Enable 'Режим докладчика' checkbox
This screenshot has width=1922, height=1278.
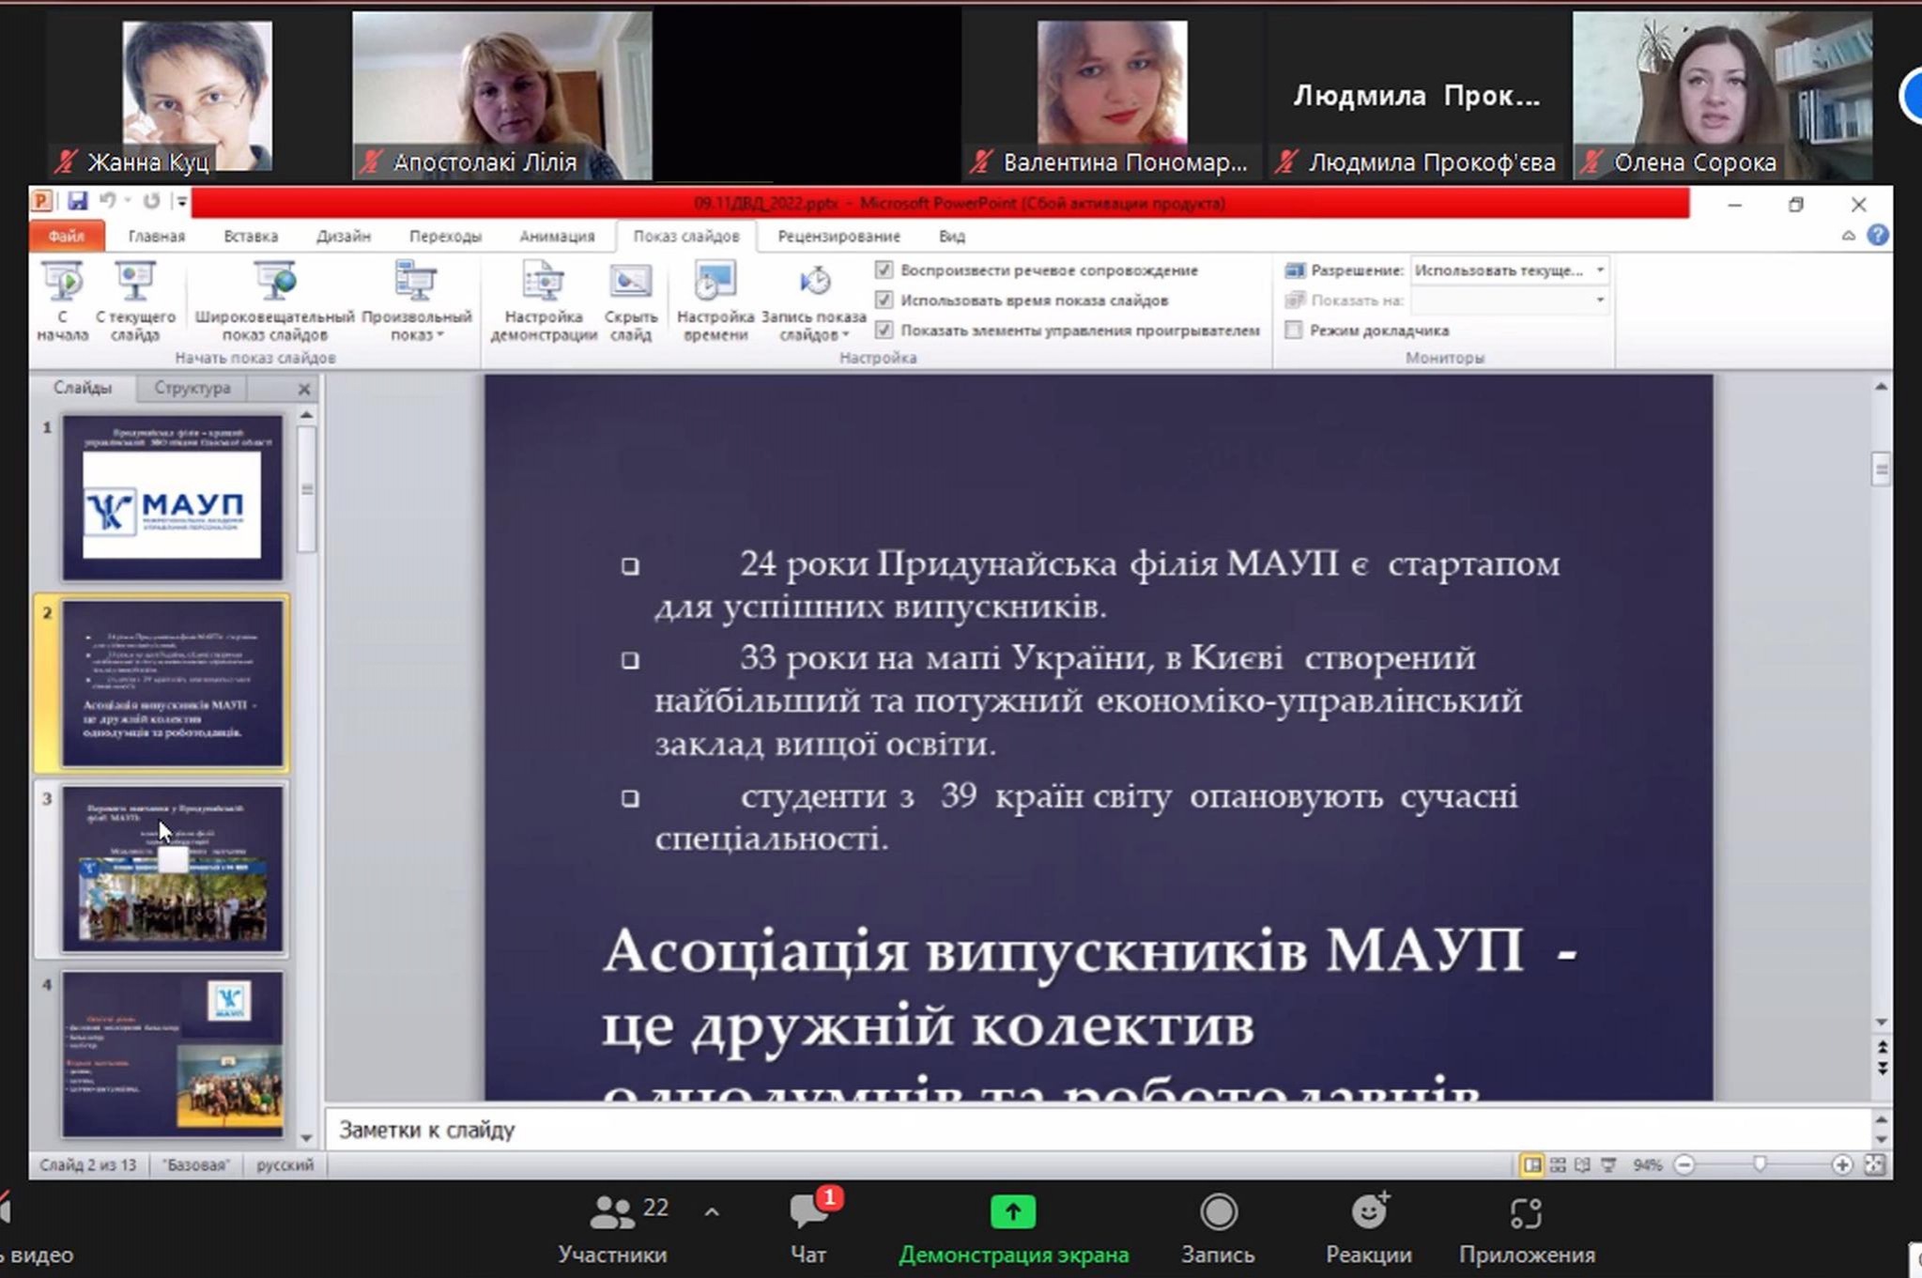pyautogui.click(x=1294, y=331)
